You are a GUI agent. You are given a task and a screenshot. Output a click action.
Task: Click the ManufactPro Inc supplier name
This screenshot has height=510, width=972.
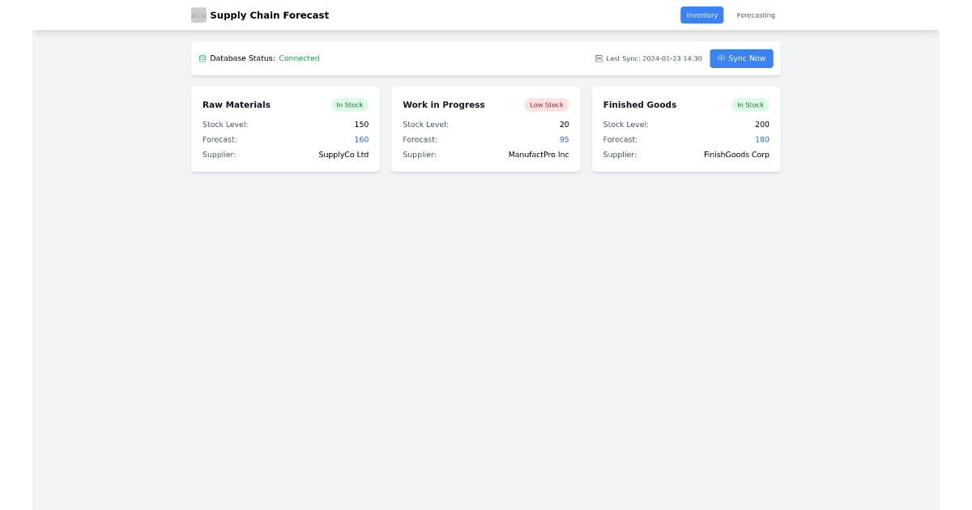click(x=539, y=155)
